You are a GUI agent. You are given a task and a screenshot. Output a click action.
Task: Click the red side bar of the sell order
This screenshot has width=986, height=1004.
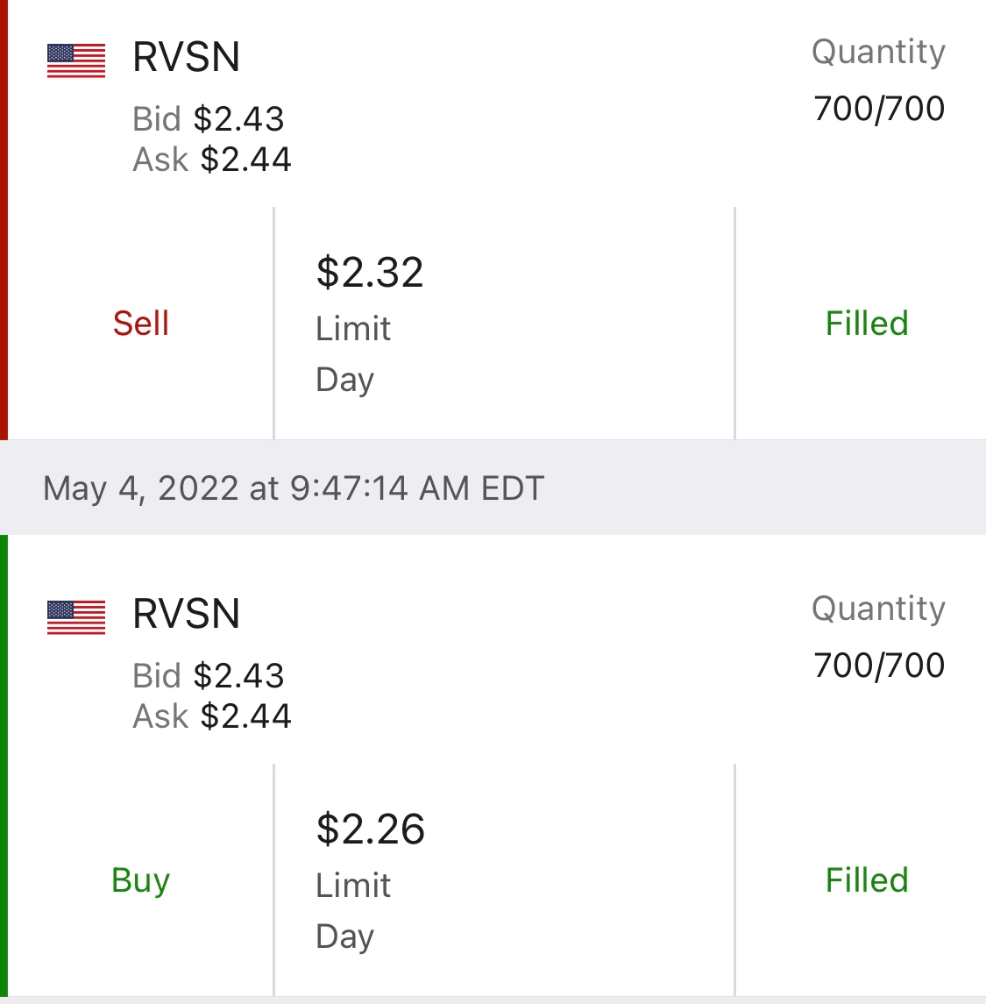tap(4, 219)
